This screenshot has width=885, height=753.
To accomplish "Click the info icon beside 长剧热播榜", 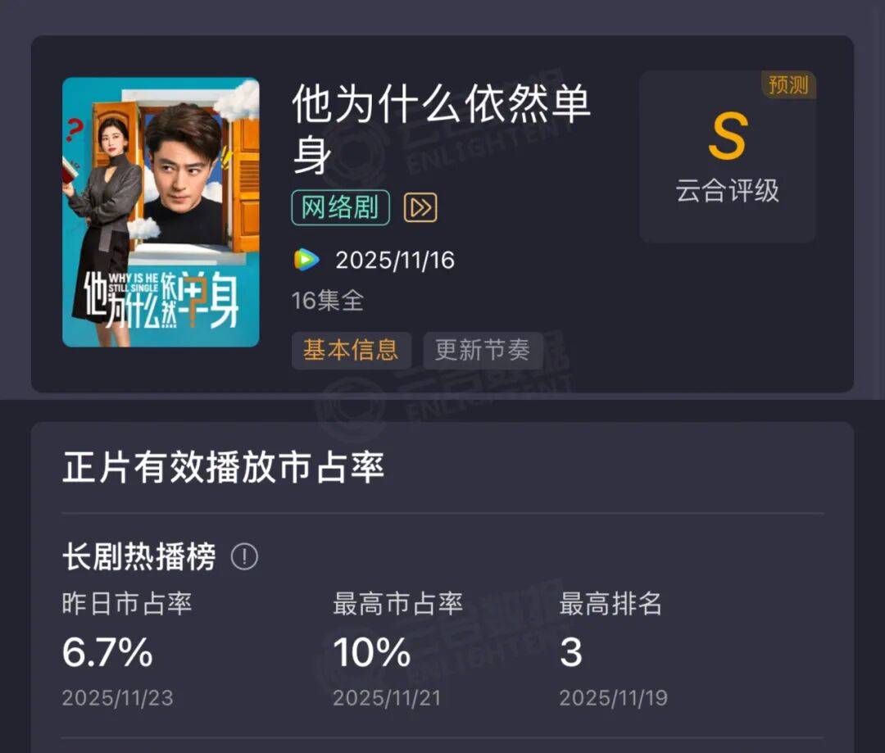I will pyautogui.click(x=244, y=558).
